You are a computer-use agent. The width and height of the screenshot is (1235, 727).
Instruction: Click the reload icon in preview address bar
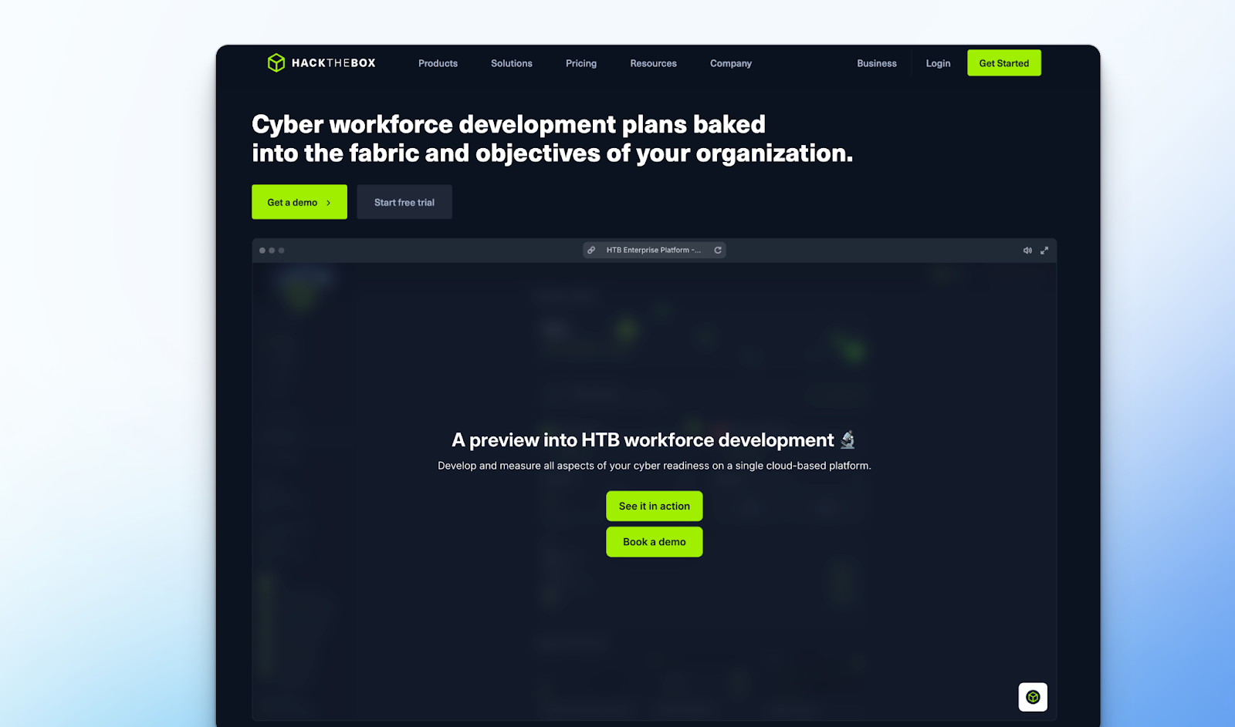click(x=718, y=250)
